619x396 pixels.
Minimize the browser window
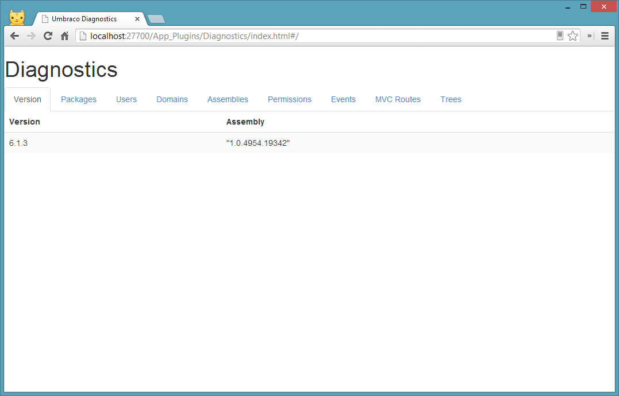click(x=568, y=7)
